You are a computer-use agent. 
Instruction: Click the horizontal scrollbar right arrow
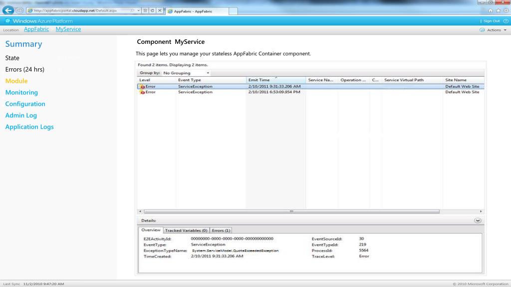(x=481, y=211)
